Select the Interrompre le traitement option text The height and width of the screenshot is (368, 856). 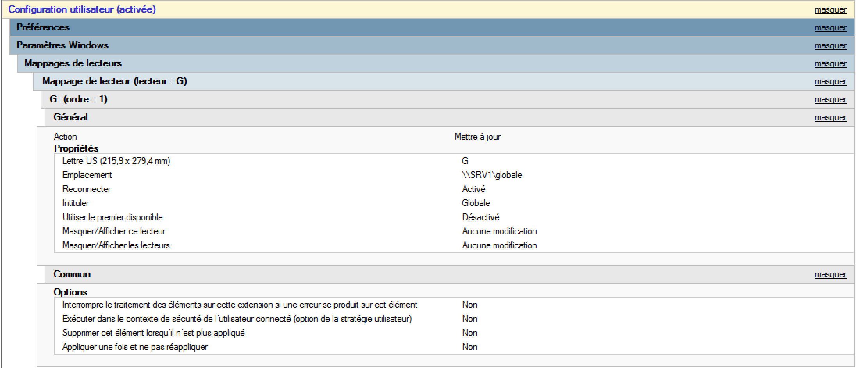240,305
